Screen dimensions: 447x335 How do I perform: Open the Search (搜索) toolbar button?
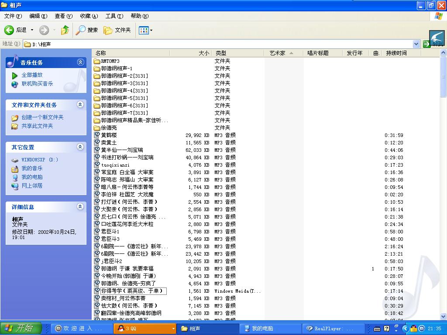click(87, 30)
